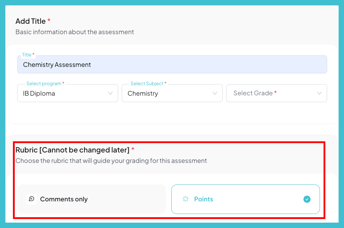This screenshot has width=344, height=228.
Task: Click the Add Title section heading
Action: (x=30, y=21)
